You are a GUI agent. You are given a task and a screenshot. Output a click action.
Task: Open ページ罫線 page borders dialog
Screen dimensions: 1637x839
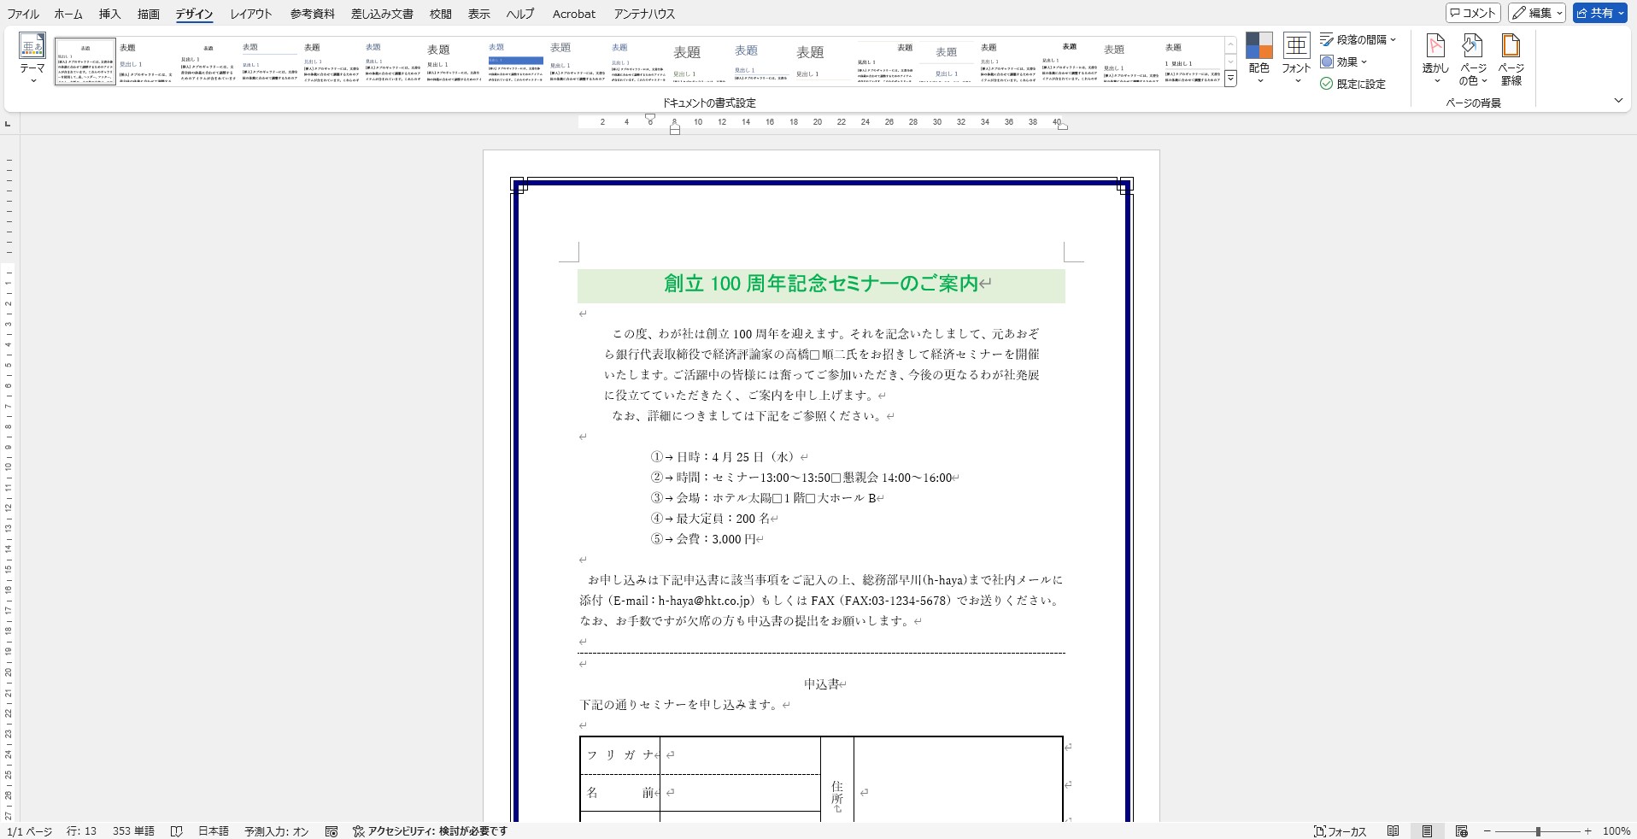coord(1511,59)
